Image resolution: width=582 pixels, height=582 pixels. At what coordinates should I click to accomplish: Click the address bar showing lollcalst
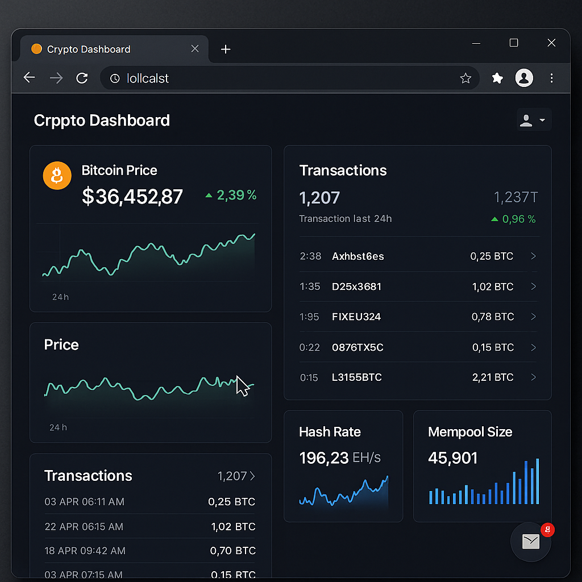coord(289,78)
